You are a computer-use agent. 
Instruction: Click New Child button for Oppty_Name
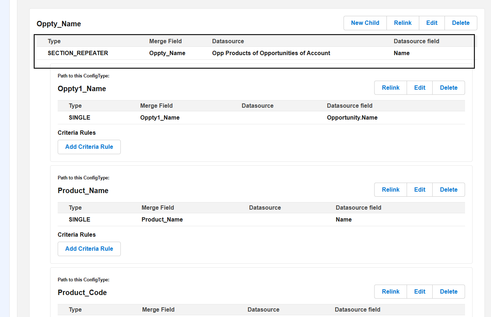click(x=365, y=23)
